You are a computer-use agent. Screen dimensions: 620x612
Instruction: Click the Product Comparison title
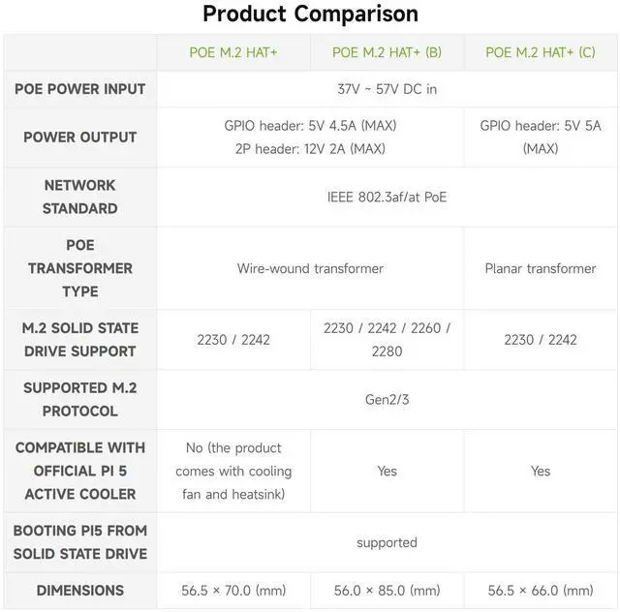tap(310, 15)
